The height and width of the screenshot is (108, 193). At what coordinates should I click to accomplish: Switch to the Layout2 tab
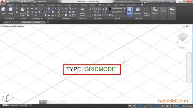pyautogui.click(x=24, y=105)
